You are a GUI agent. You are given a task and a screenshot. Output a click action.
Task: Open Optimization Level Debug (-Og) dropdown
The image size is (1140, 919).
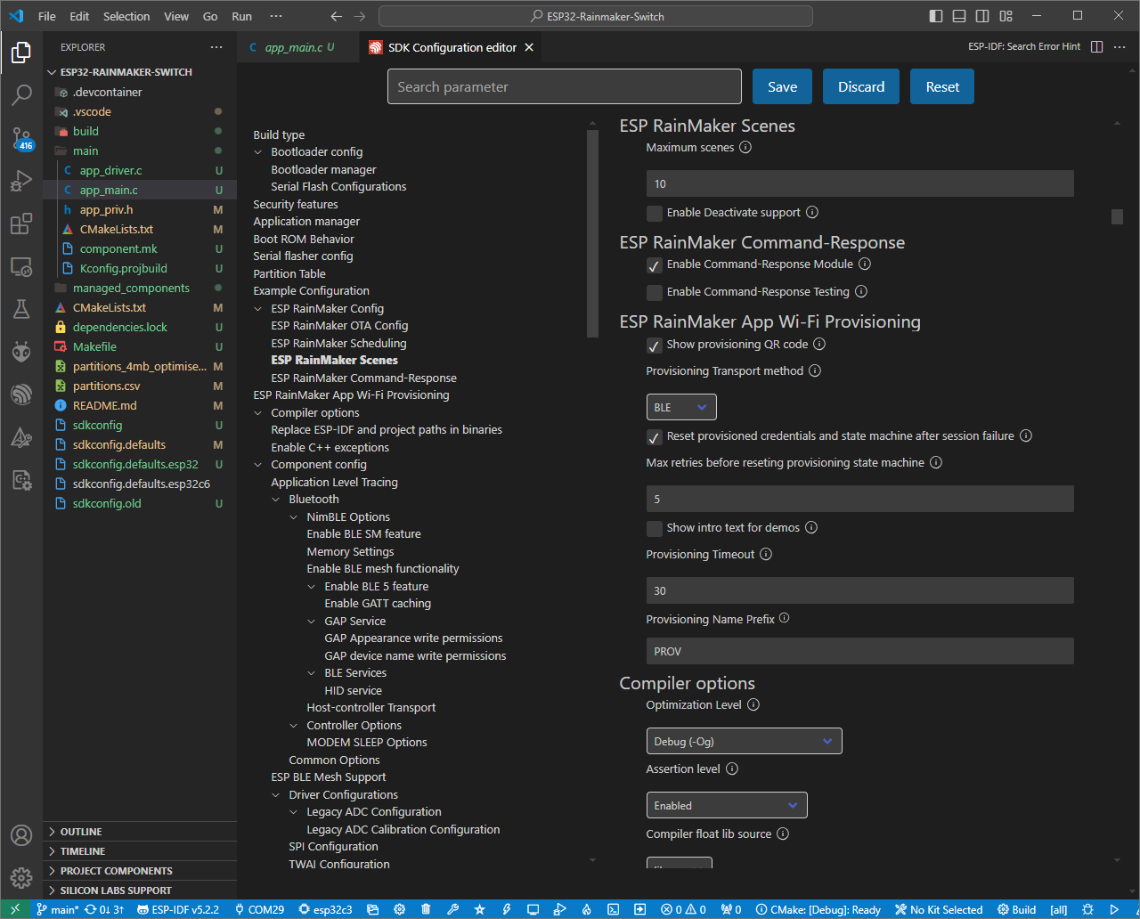click(x=744, y=741)
